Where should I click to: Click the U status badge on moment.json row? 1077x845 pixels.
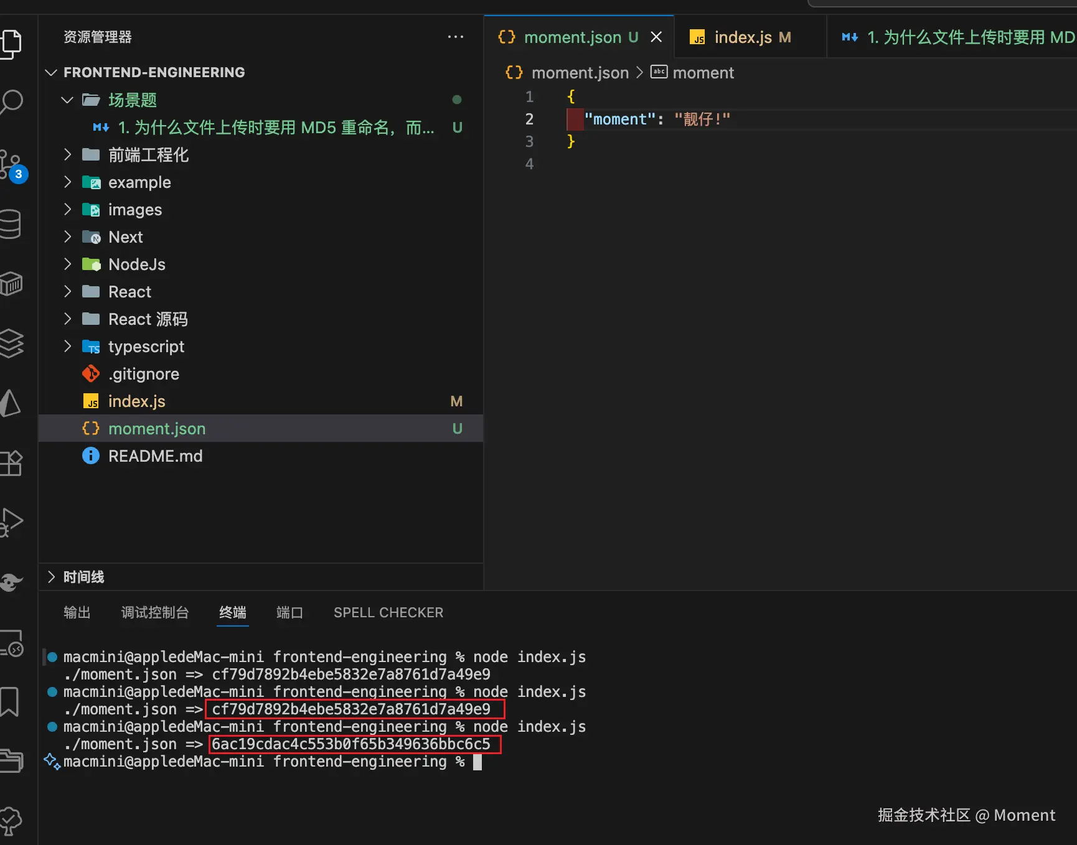point(457,429)
